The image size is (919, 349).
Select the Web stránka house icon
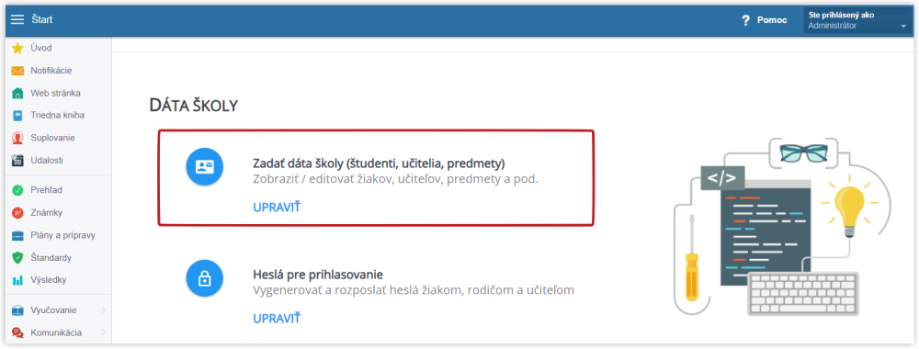17,93
